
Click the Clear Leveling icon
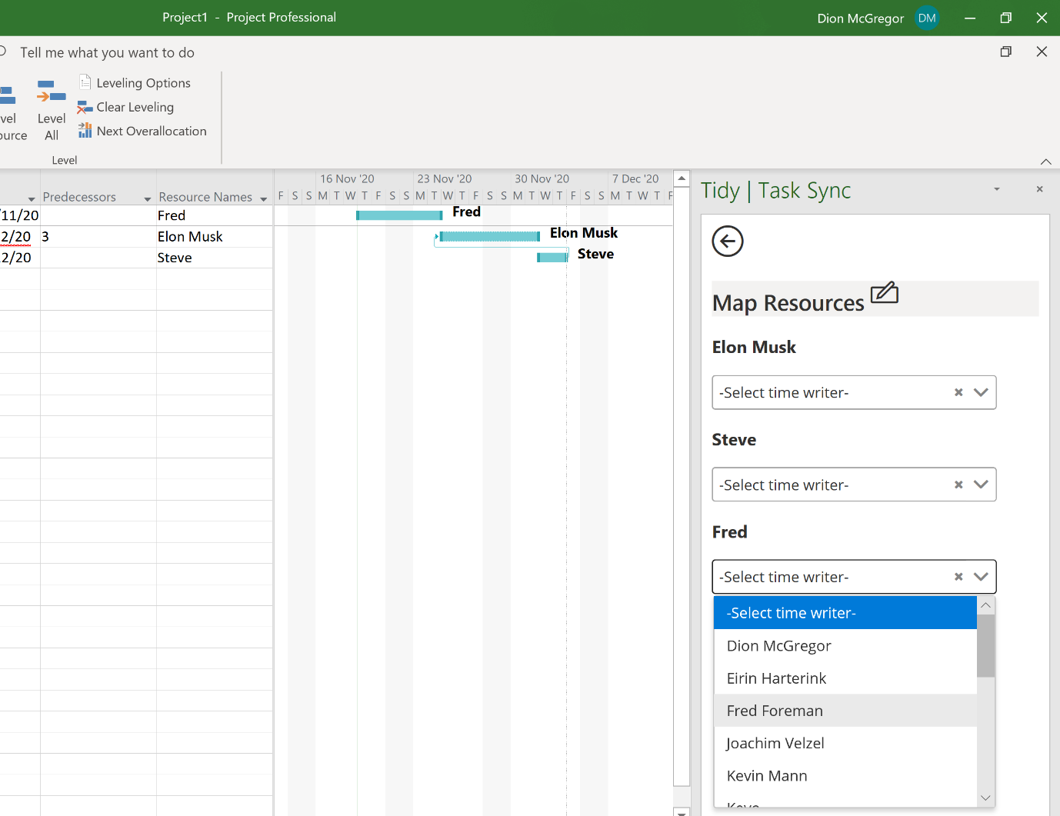coord(85,107)
